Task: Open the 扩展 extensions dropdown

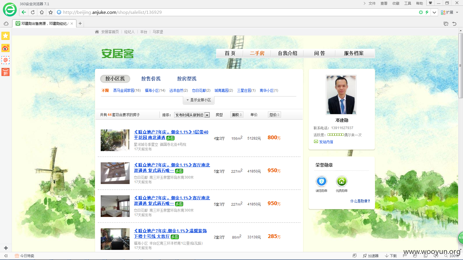Action: pyautogui.click(x=449, y=12)
